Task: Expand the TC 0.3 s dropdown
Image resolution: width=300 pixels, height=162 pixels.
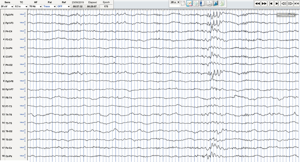Action: click(21, 6)
